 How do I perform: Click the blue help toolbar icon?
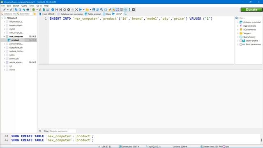tap(53, 9)
